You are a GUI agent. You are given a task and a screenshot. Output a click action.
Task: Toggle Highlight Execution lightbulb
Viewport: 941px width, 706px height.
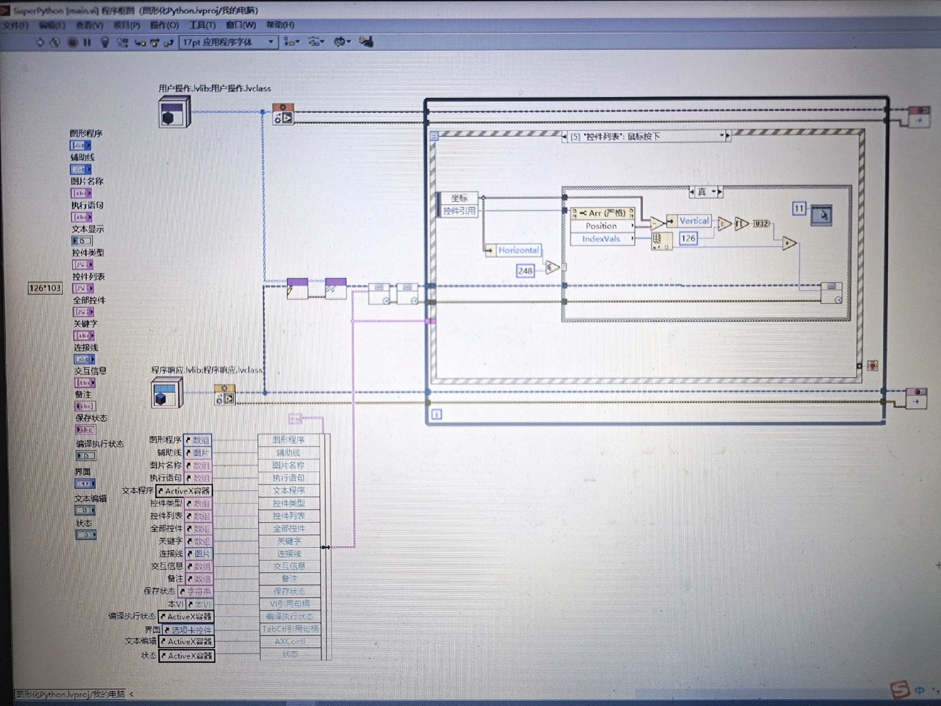(104, 42)
